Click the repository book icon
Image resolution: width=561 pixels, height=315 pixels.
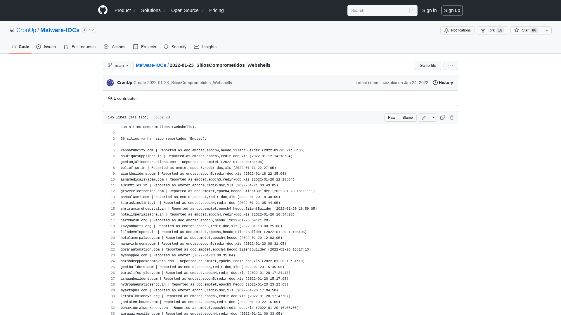point(12,30)
